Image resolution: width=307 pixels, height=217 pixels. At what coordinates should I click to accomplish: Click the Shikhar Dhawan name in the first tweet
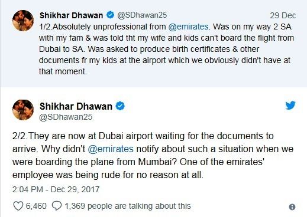(x=71, y=15)
